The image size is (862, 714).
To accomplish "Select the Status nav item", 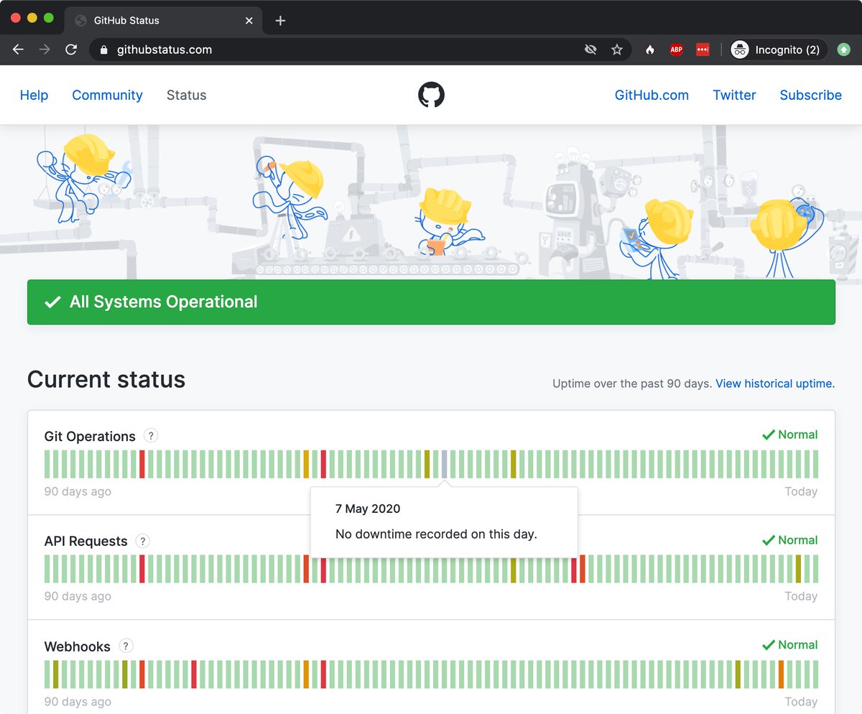I will coord(186,95).
